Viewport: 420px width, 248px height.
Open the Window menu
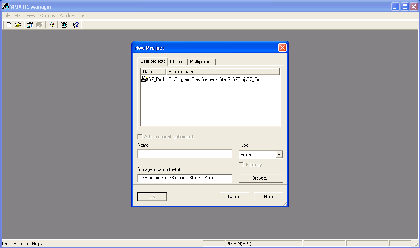[67, 15]
